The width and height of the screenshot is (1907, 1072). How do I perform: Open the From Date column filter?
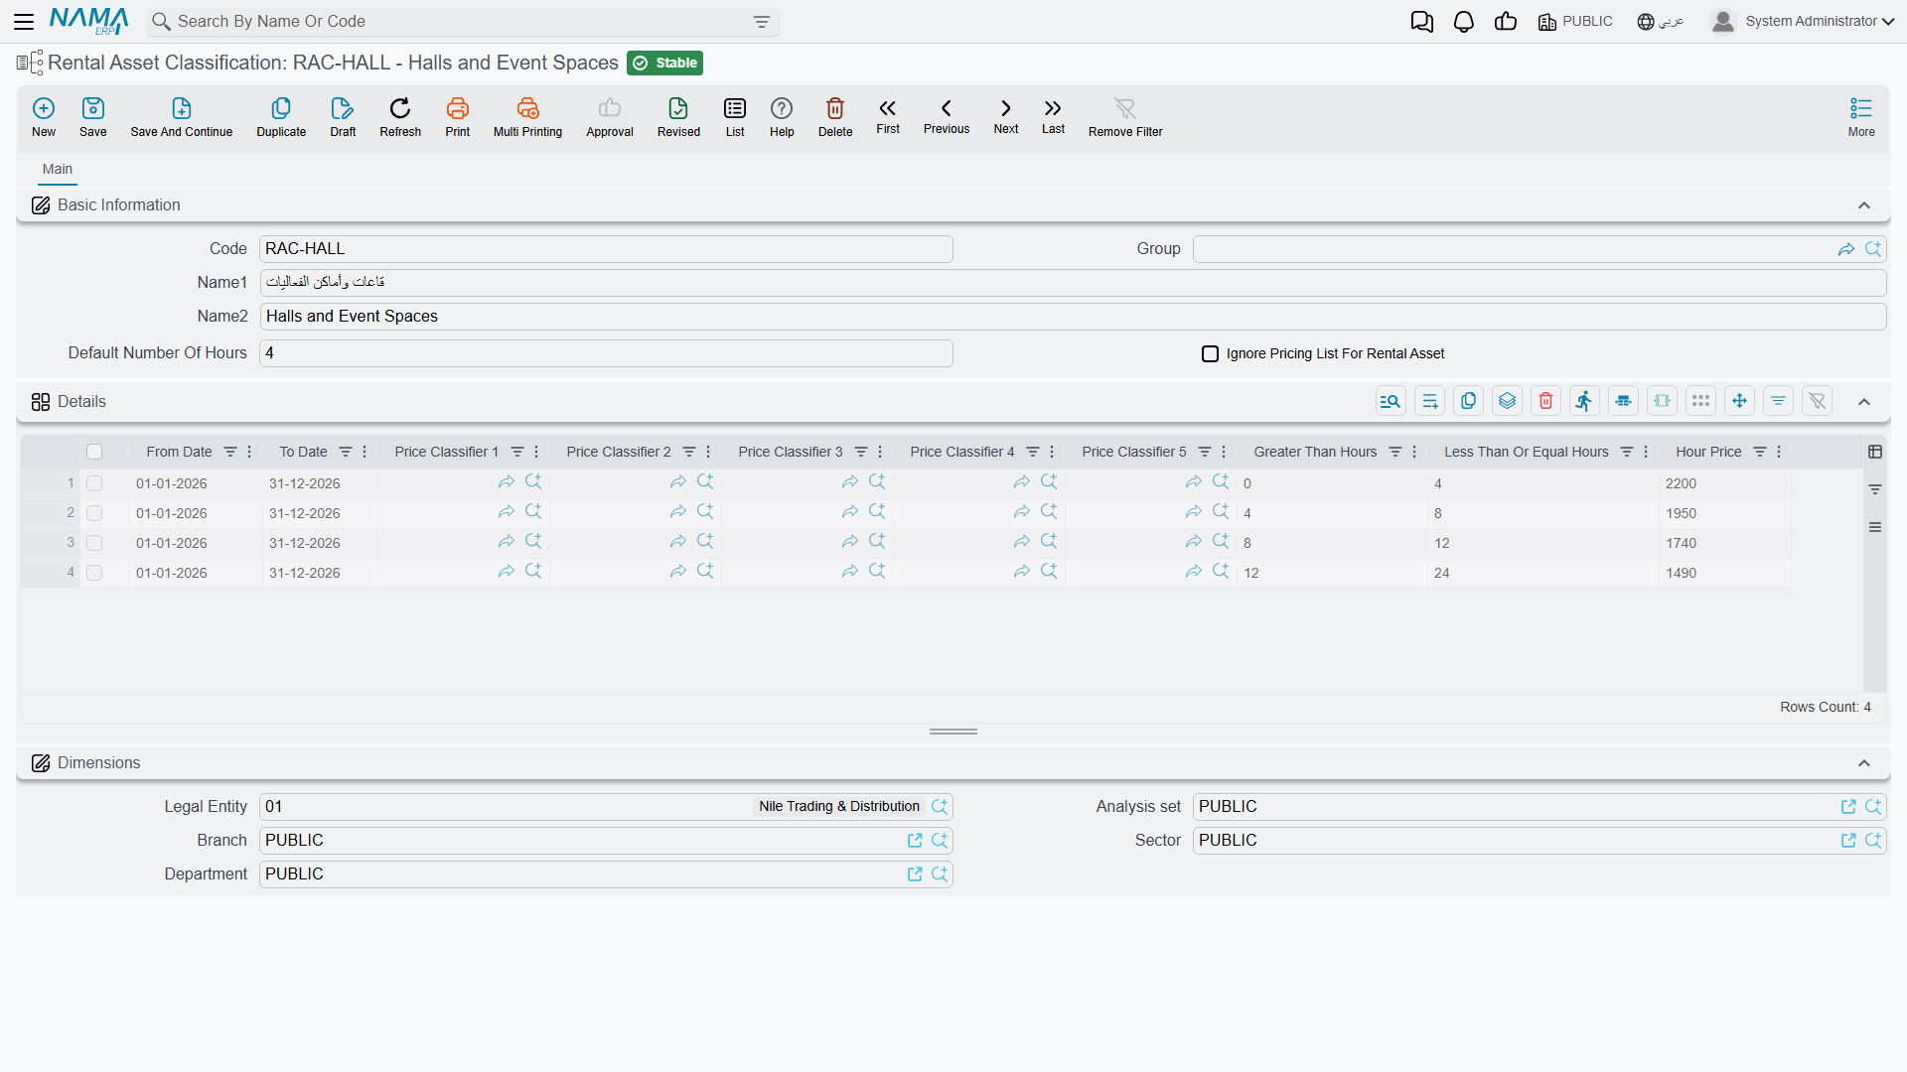(230, 452)
